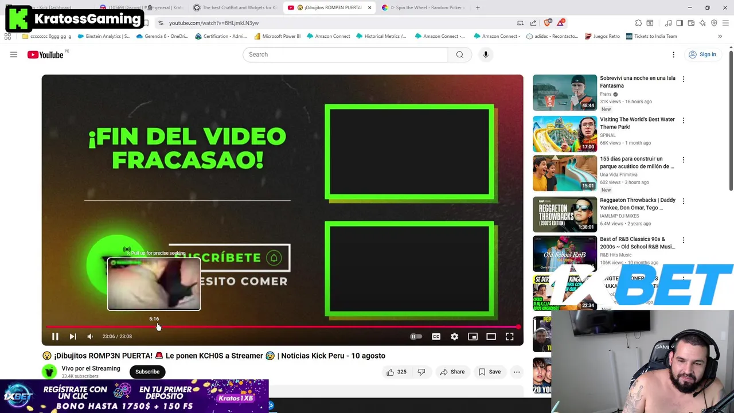Expand the bookmarks bar overflow chevron

coord(720,36)
